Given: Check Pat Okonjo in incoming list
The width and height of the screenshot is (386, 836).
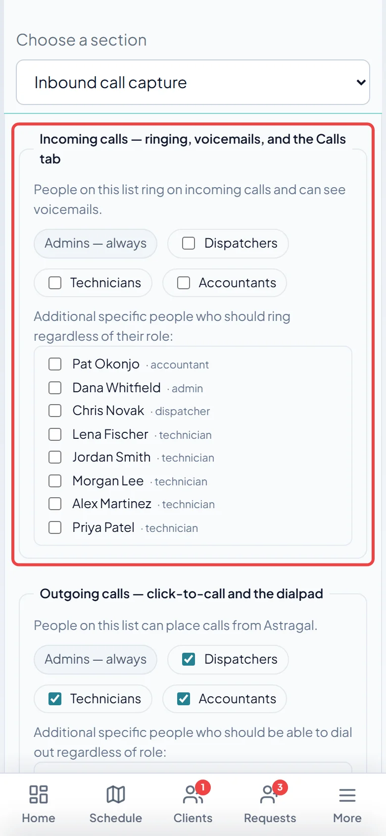Looking at the screenshot, I should (55, 364).
